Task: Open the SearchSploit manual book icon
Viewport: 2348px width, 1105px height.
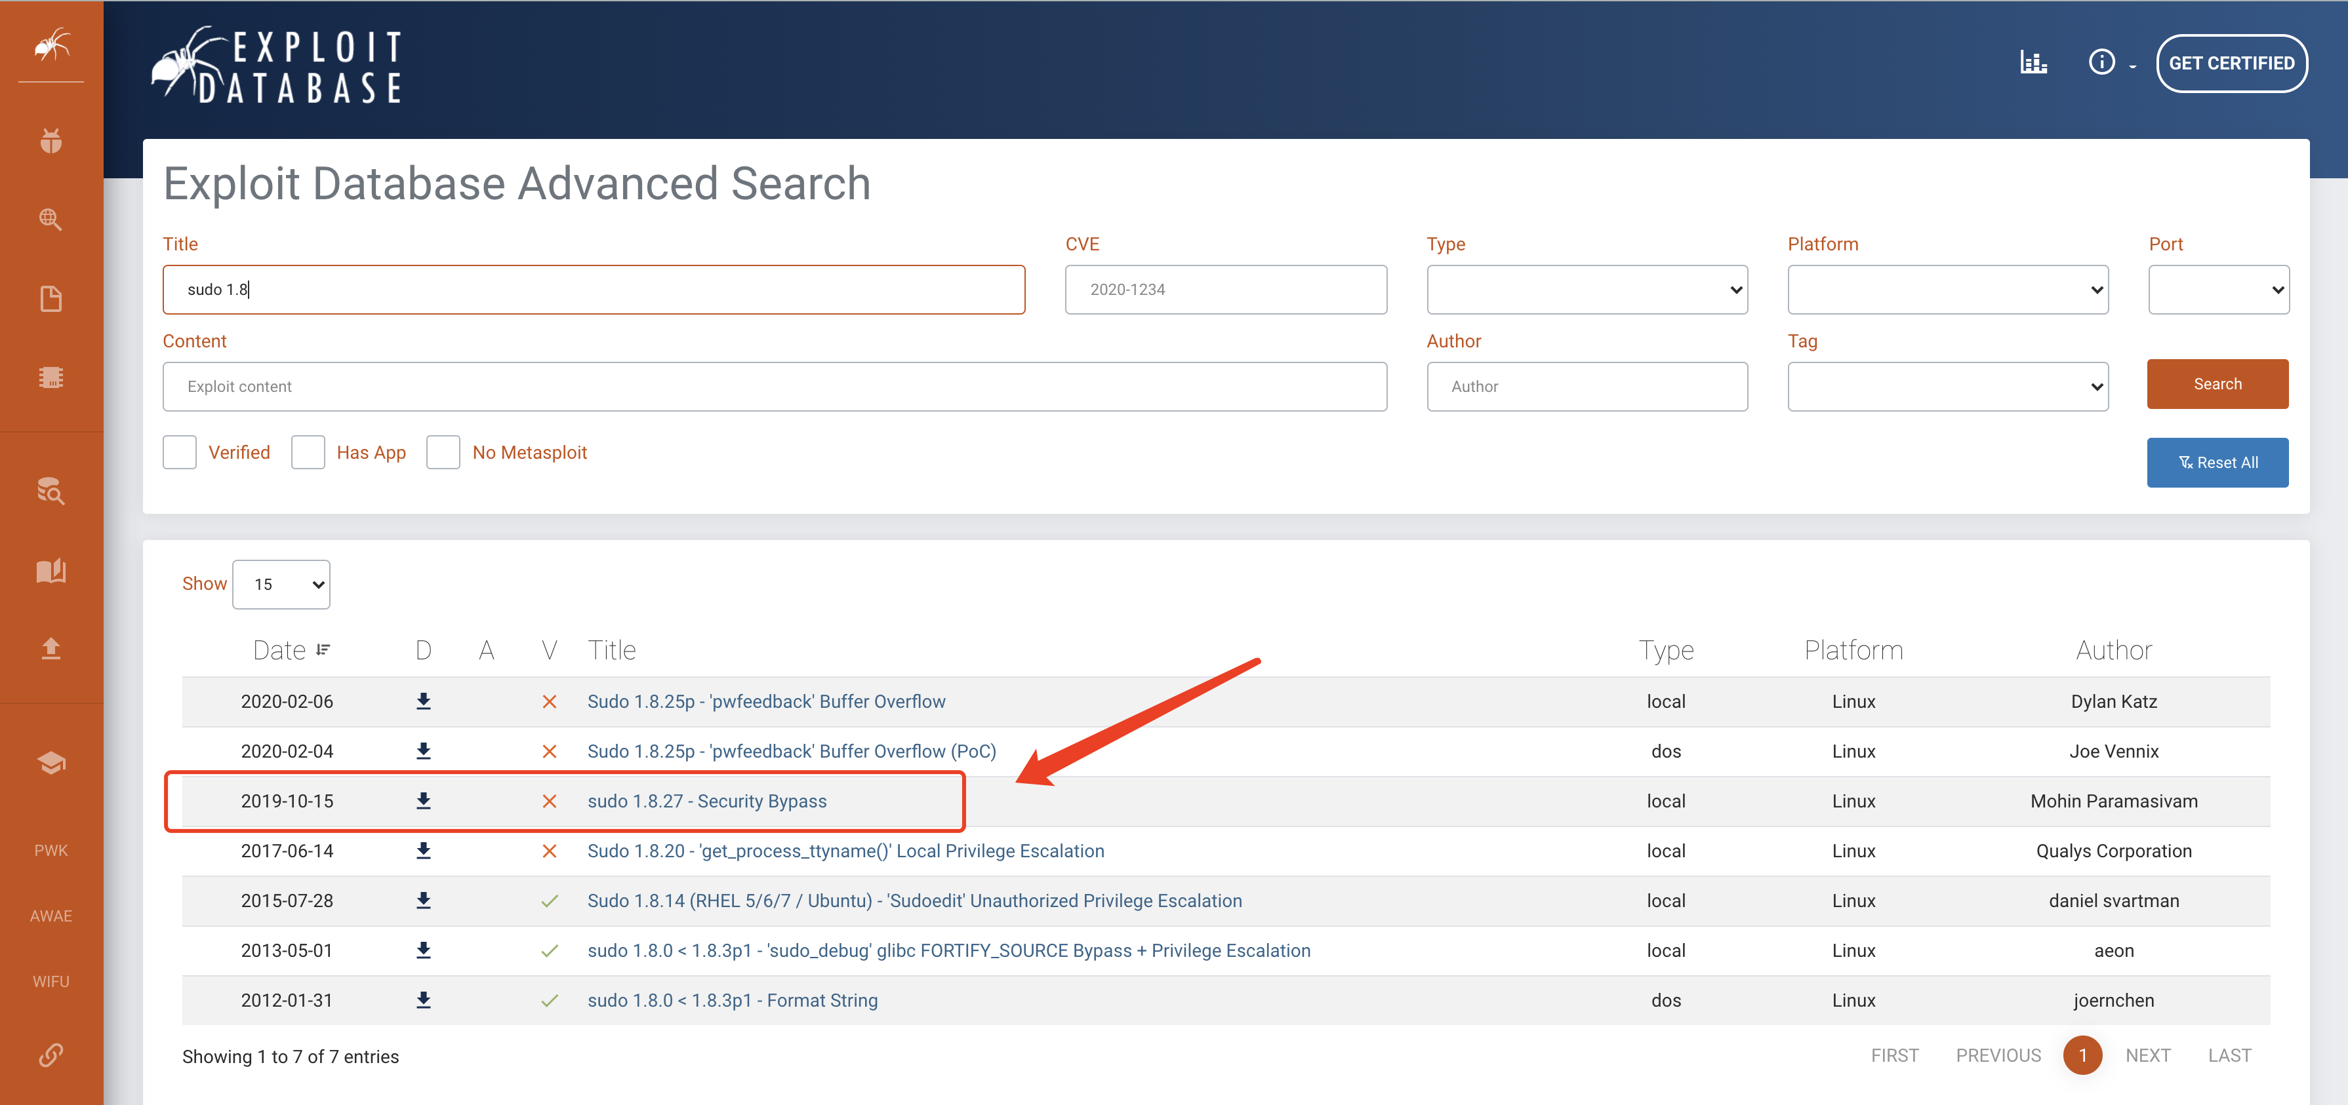Action: click(x=51, y=570)
